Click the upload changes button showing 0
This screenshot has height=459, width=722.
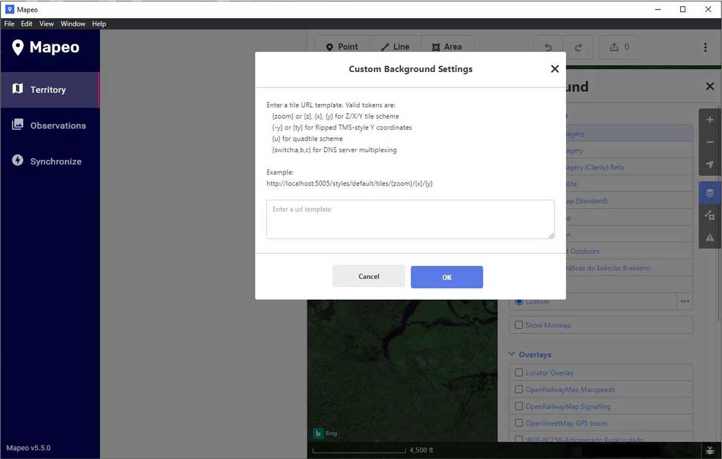point(619,47)
